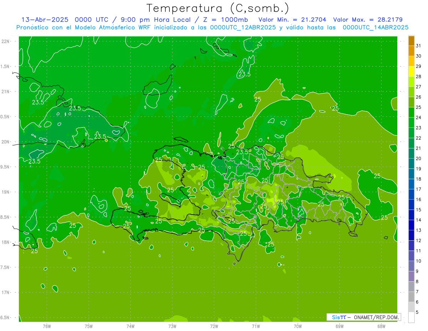Select the "Valor Max. = 28.2179" value
This screenshot has height=331, width=428.
[368, 20]
